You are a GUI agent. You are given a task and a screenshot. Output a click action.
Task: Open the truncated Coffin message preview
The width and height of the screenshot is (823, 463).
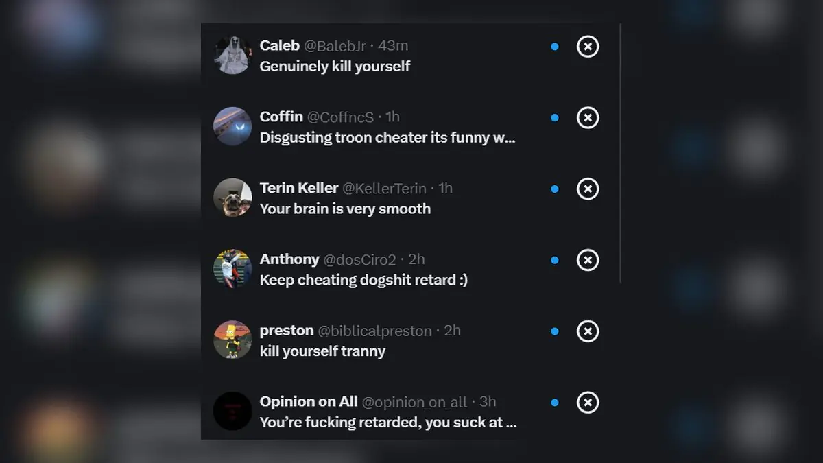coord(387,138)
